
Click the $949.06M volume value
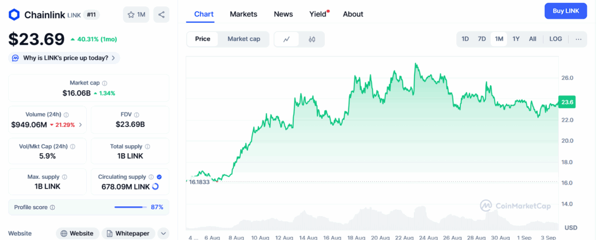pos(29,125)
